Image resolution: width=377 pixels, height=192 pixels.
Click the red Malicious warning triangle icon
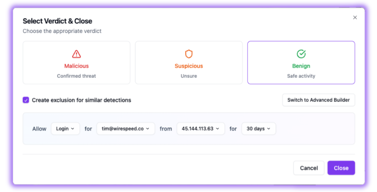coord(76,54)
